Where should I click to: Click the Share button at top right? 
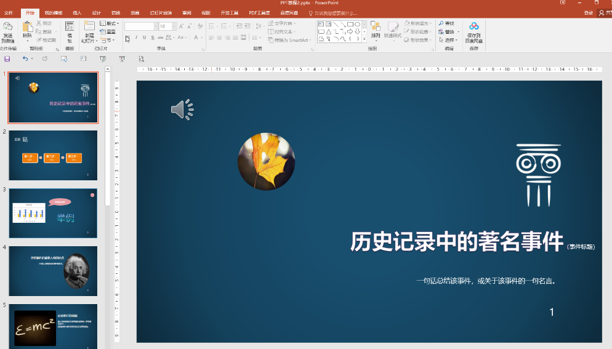pos(605,12)
